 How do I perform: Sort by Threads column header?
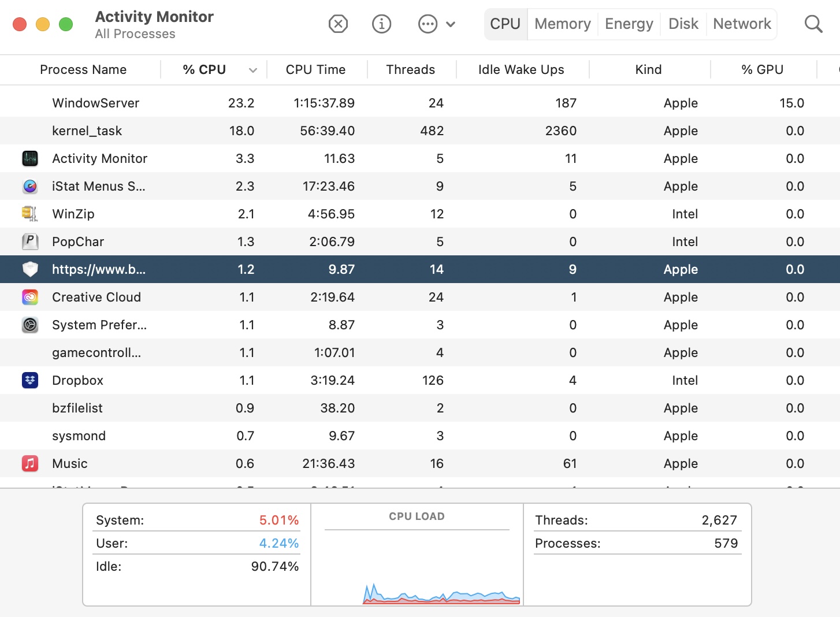coord(410,70)
